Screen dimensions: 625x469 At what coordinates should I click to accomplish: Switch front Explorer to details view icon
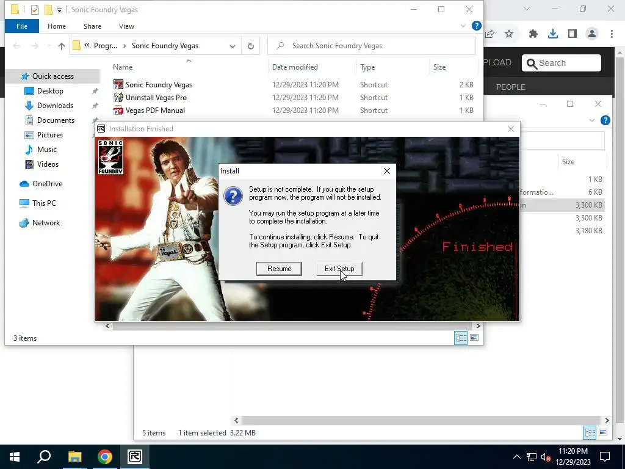tap(461, 338)
